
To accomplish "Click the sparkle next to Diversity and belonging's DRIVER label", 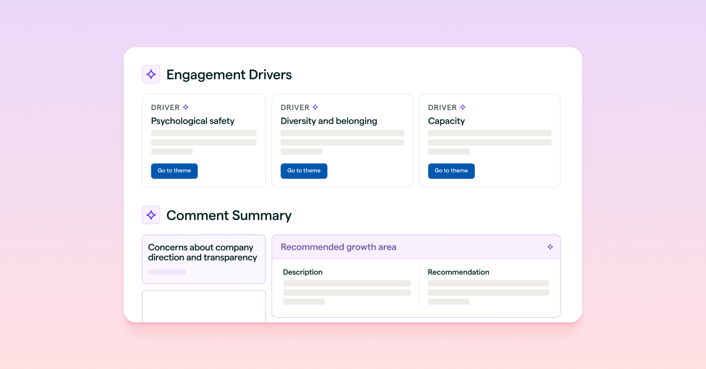I will [315, 107].
